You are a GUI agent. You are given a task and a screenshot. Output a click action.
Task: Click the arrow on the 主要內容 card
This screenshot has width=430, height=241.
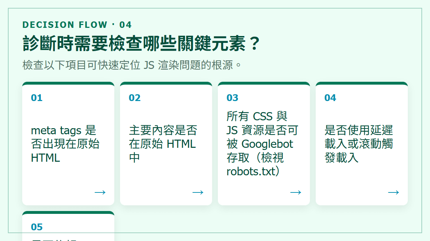(198, 192)
